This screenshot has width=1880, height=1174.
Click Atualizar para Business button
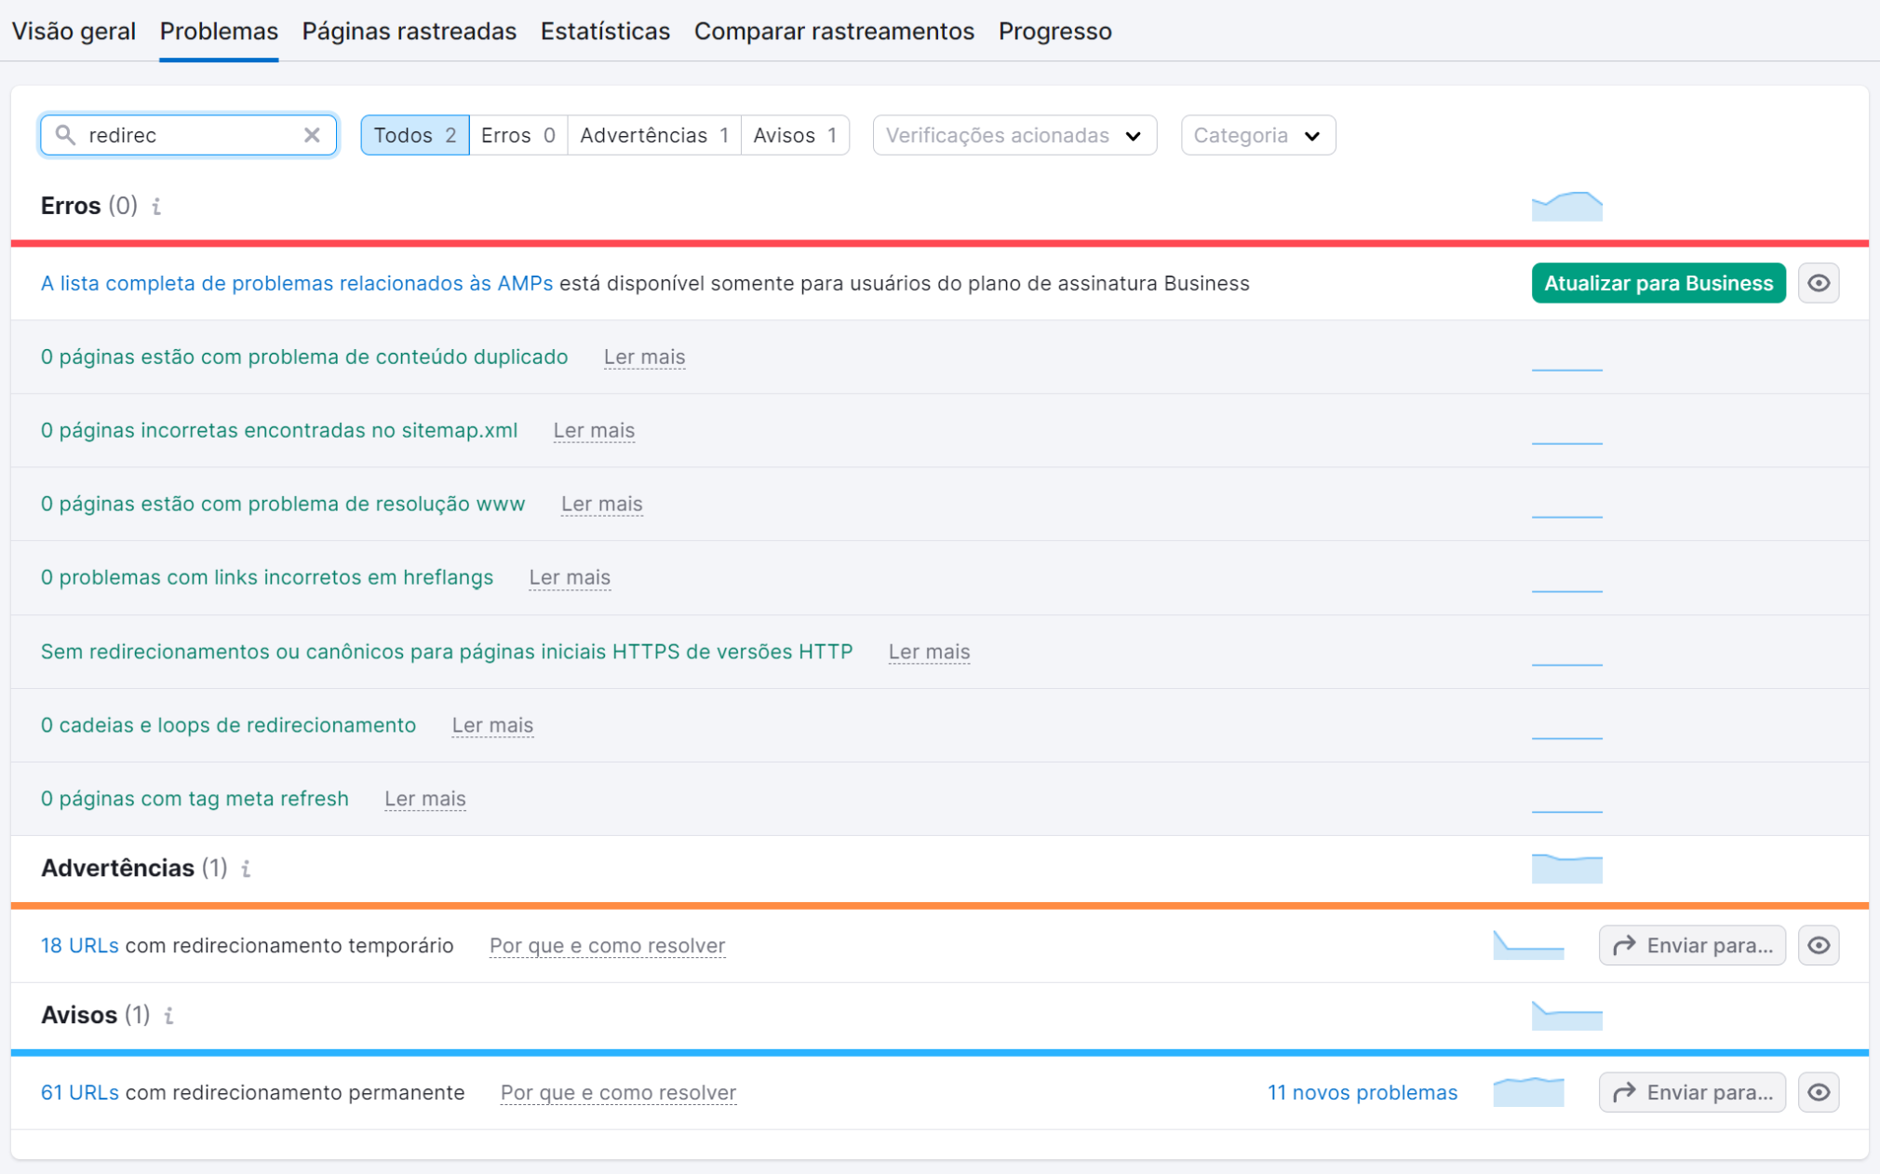click(1658, 283)
